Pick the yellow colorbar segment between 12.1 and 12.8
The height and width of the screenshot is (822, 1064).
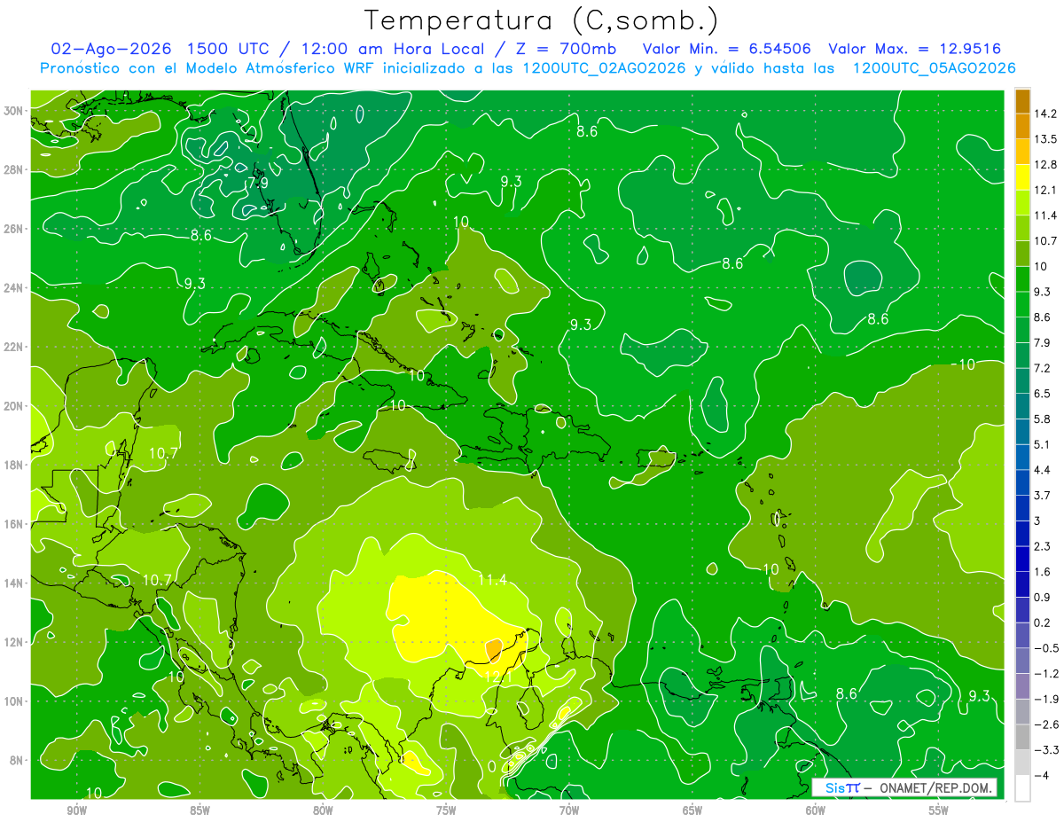(x=1021, y=176)
